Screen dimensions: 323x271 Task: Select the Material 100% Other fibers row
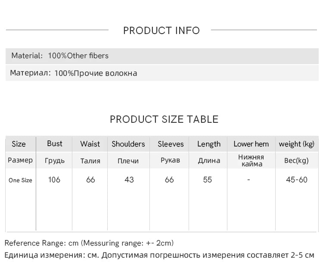pos(162,56)
